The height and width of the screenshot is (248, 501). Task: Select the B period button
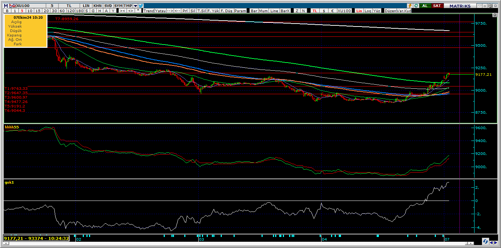7,11
